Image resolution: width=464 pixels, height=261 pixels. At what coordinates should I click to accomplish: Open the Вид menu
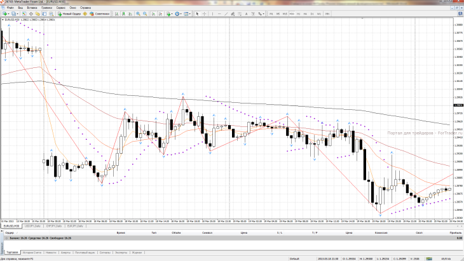tap(20, 8)
